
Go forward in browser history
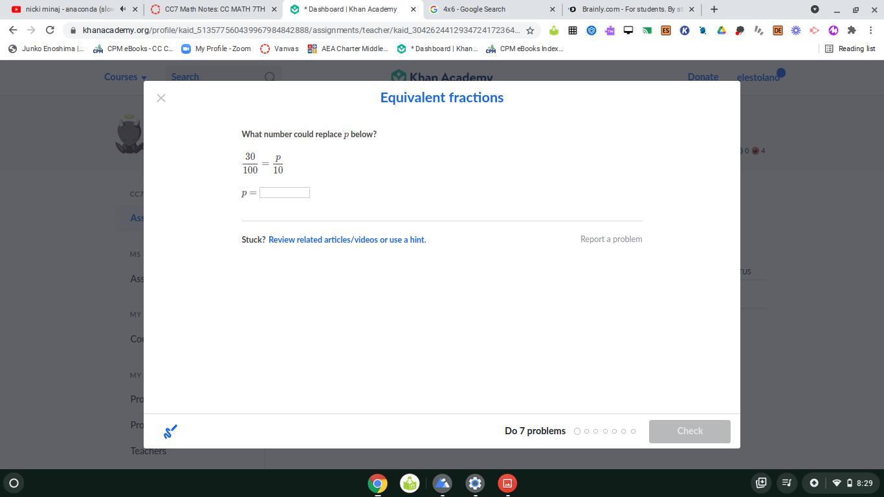coord(31,30)
